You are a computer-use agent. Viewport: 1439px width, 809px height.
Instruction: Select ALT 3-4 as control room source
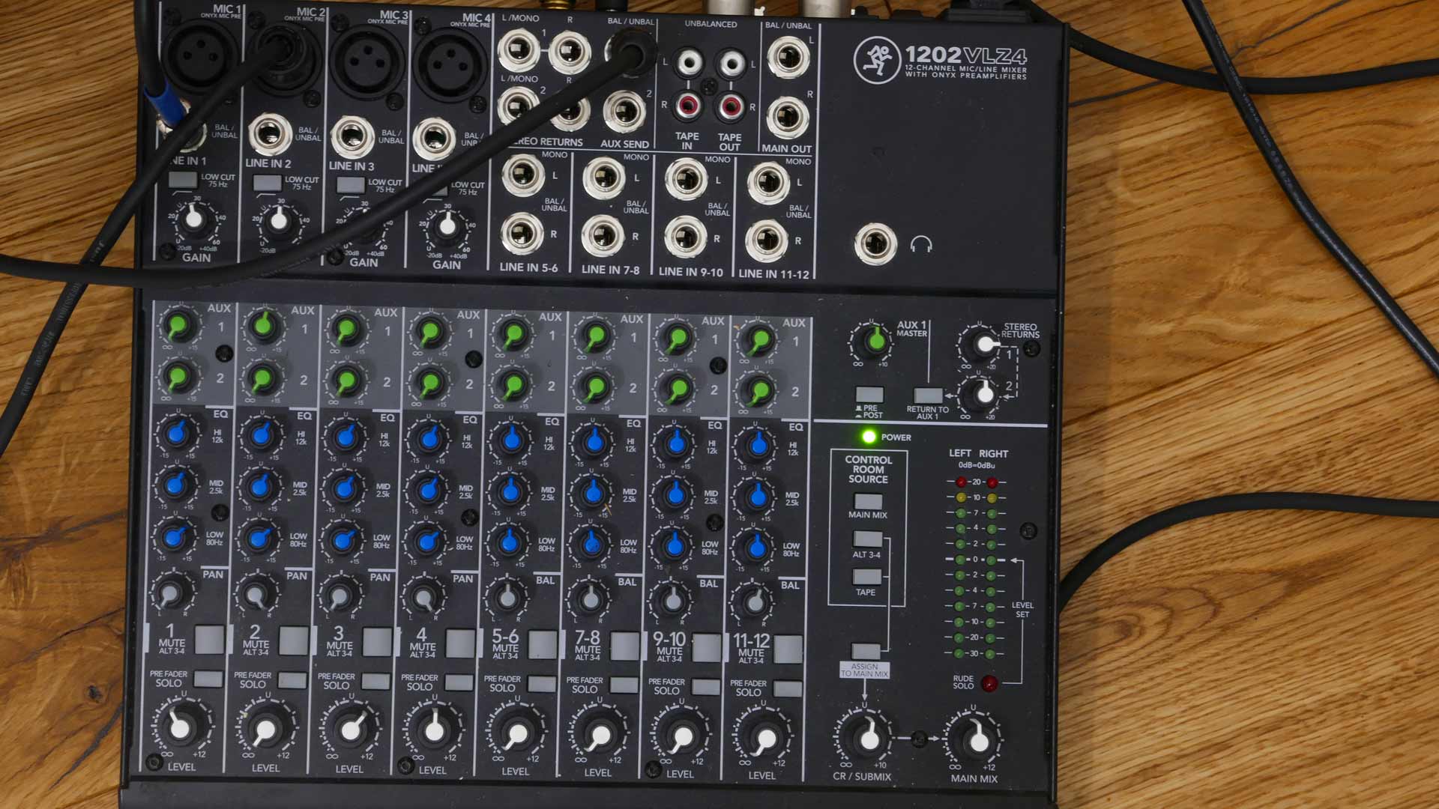868,539
